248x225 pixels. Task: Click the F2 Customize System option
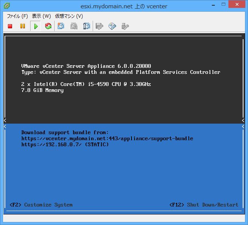click(41, 205)
